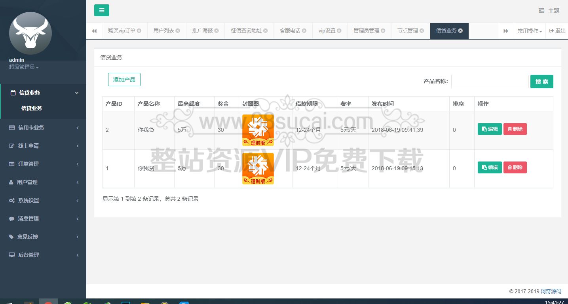Delete product ID 1 with 删除 button
This screenshot has width=568, height=304.
(x=515, y=167)
